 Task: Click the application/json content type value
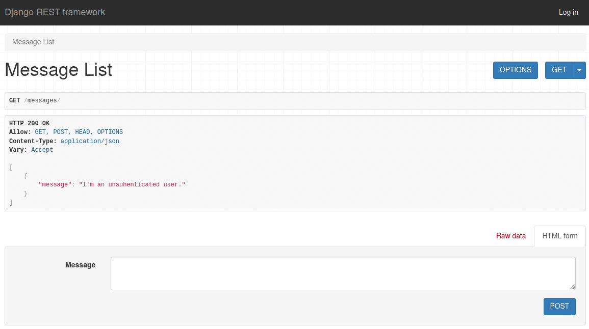[x=90, y=141]
